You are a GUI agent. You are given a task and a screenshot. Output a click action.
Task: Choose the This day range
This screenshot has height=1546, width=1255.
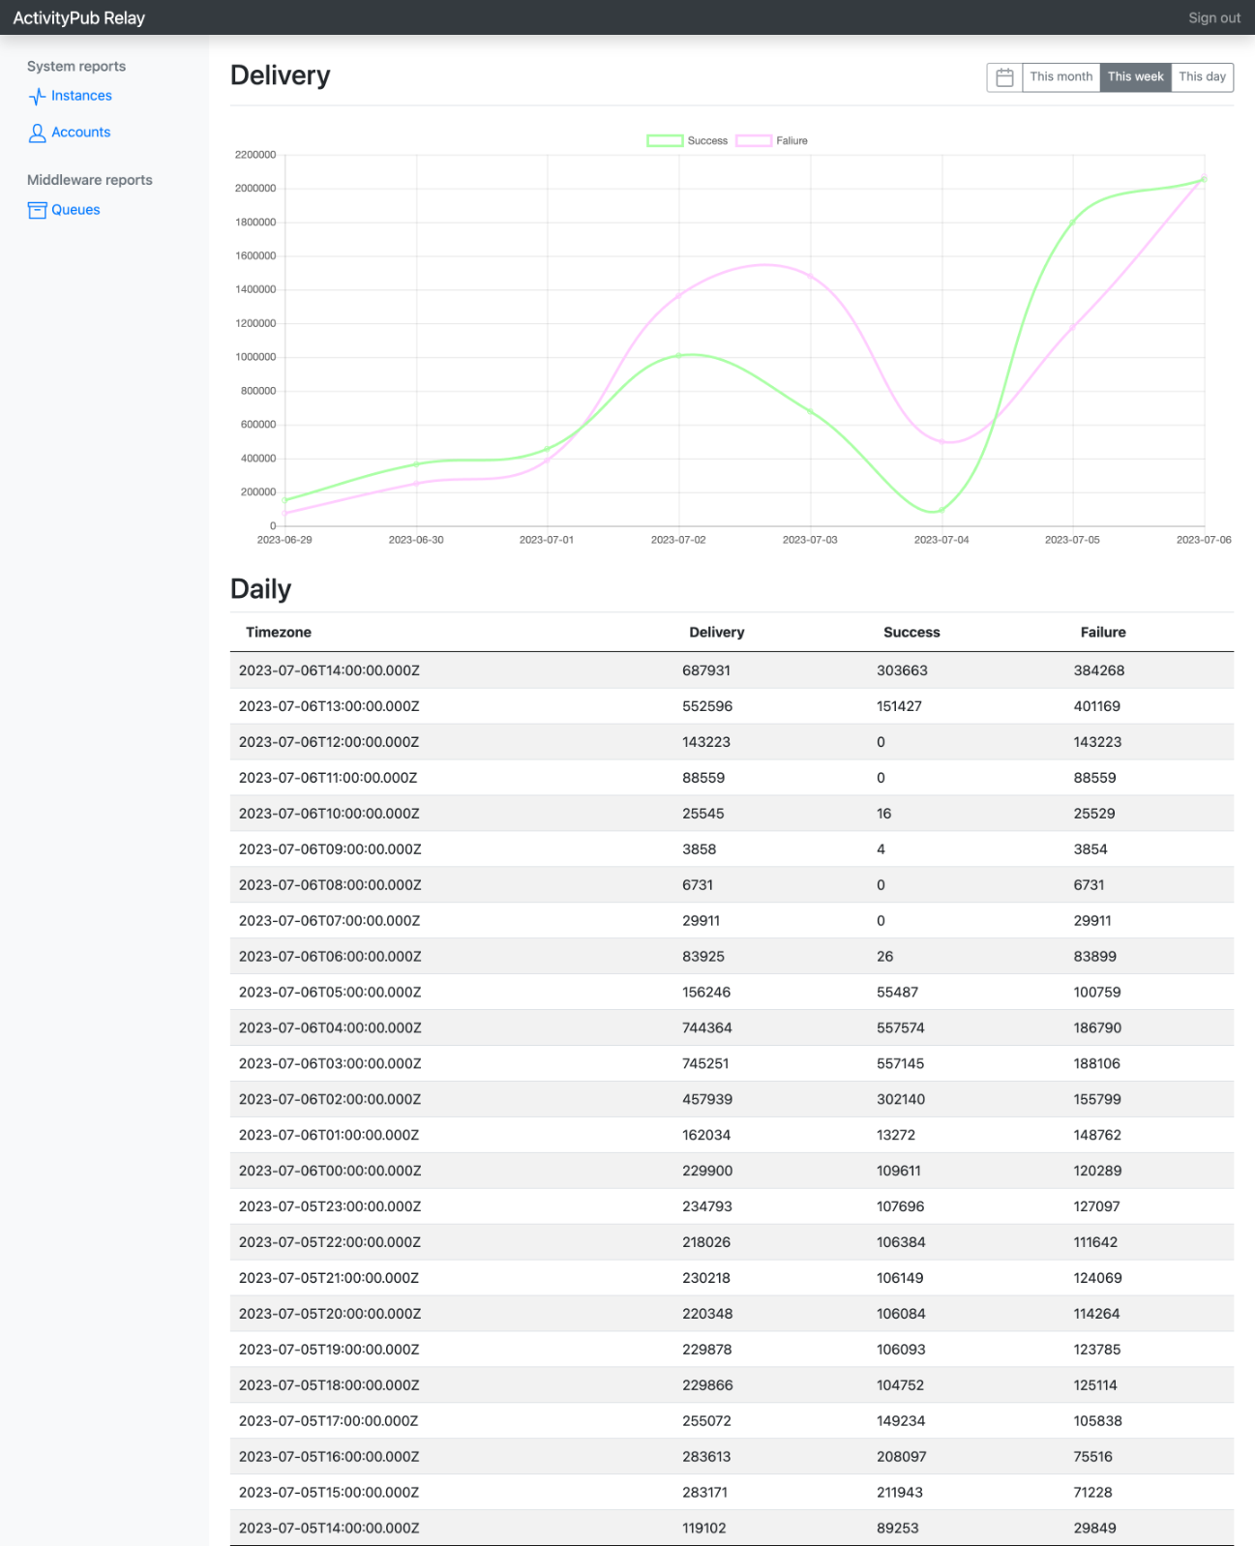point(1202,77)
